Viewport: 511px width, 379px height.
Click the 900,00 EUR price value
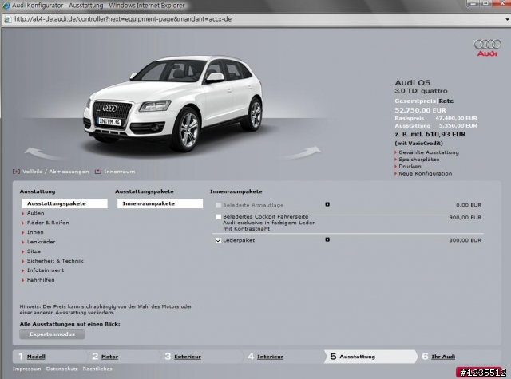tap(465, 218)
